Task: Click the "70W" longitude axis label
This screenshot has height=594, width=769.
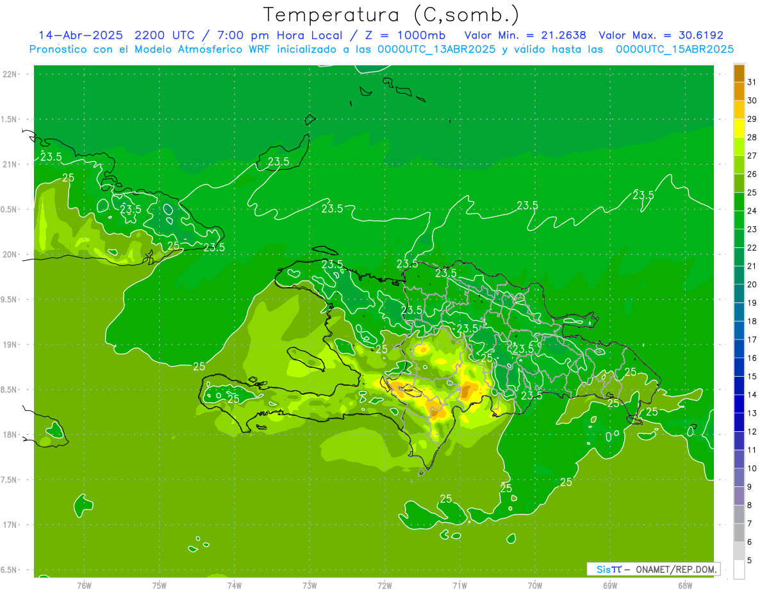Action: pyautogui.click(x=535, y=585)
